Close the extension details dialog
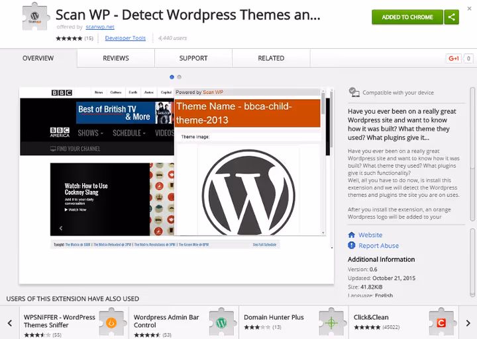Image resolution: width=477 pixels, height=339 pixels. tap(469, 9)
